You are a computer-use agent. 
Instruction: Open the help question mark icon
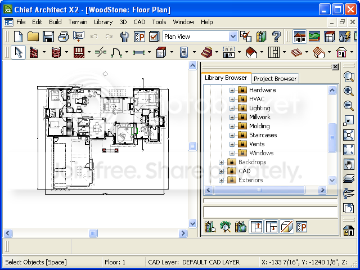point(276,37)
